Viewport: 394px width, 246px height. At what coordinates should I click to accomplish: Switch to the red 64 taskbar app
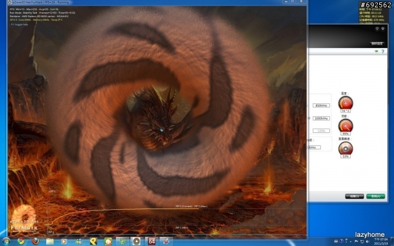(x=151, y=242)
